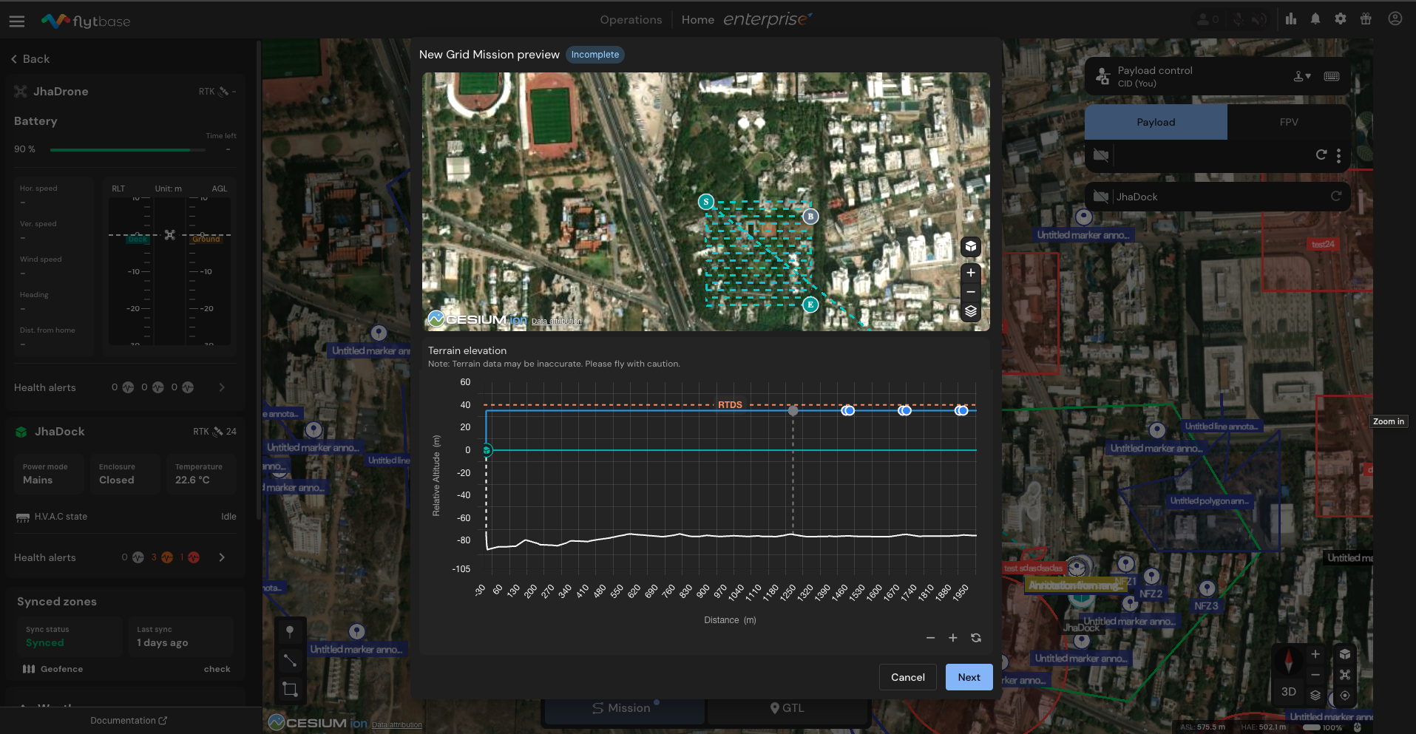Select the Payload tab
Image resolution: width=1416 pixels, height=734 pixels.
1156,122
